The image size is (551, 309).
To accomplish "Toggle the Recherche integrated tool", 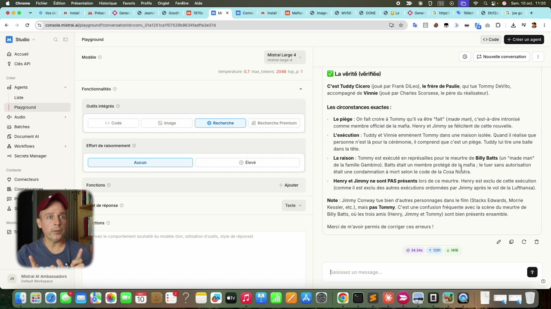I will (x=220, y=123).
